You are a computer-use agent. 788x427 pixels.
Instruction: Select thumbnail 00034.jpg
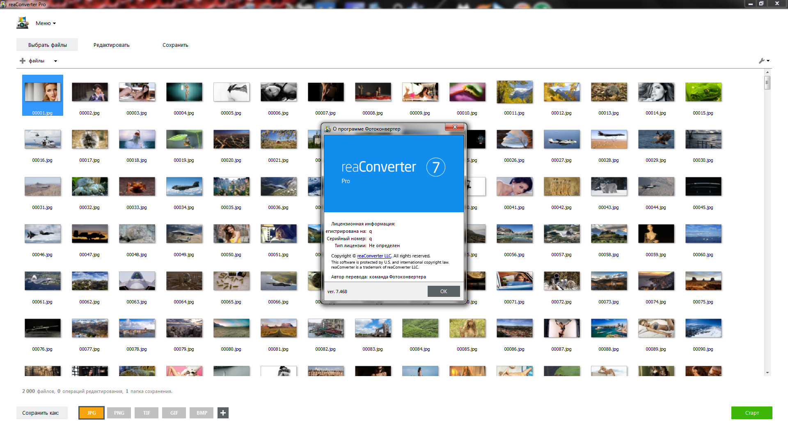pyautogui.click(x=184, y=186)
